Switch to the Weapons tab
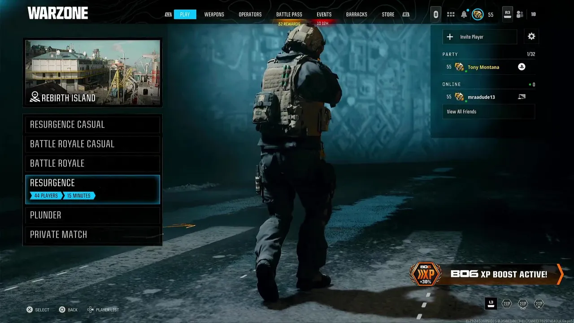 pyautogui.click(x=214, y=14)
